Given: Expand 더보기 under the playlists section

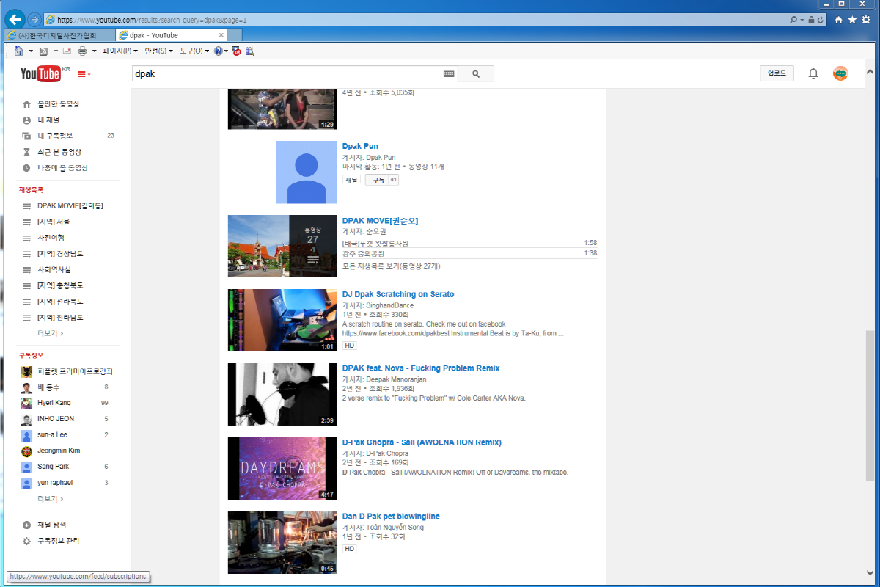Looking at the screenshot, I should pyautogui.click(x=50, y=333).
